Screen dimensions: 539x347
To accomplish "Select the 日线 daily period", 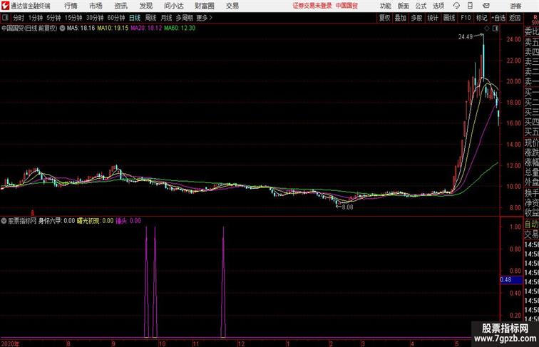I will coord(135,18).
